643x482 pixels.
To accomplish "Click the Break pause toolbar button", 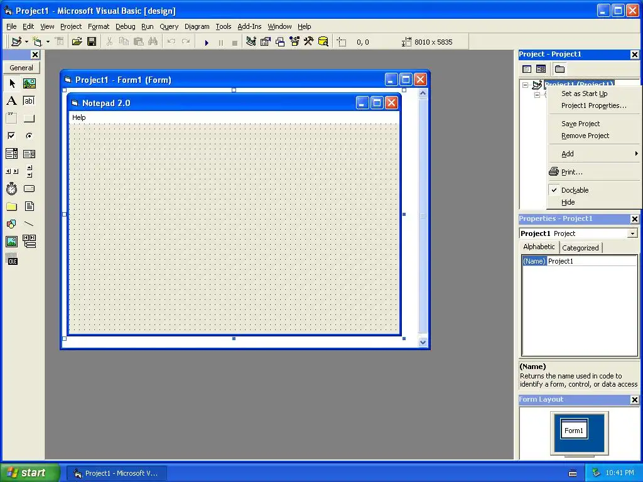I will tap(220, 42).
